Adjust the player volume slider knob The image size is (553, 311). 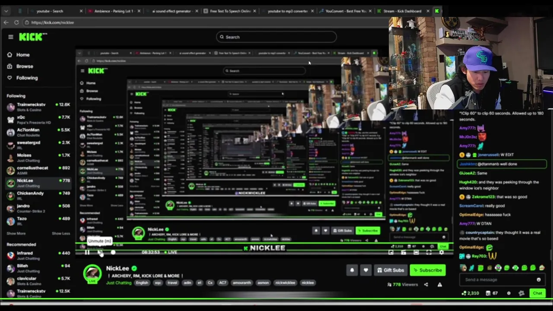[113, 252]
